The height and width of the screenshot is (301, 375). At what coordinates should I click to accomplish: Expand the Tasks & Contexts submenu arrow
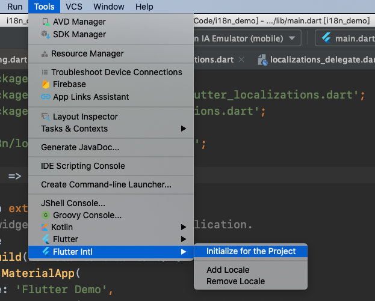(x=184, y=129)
